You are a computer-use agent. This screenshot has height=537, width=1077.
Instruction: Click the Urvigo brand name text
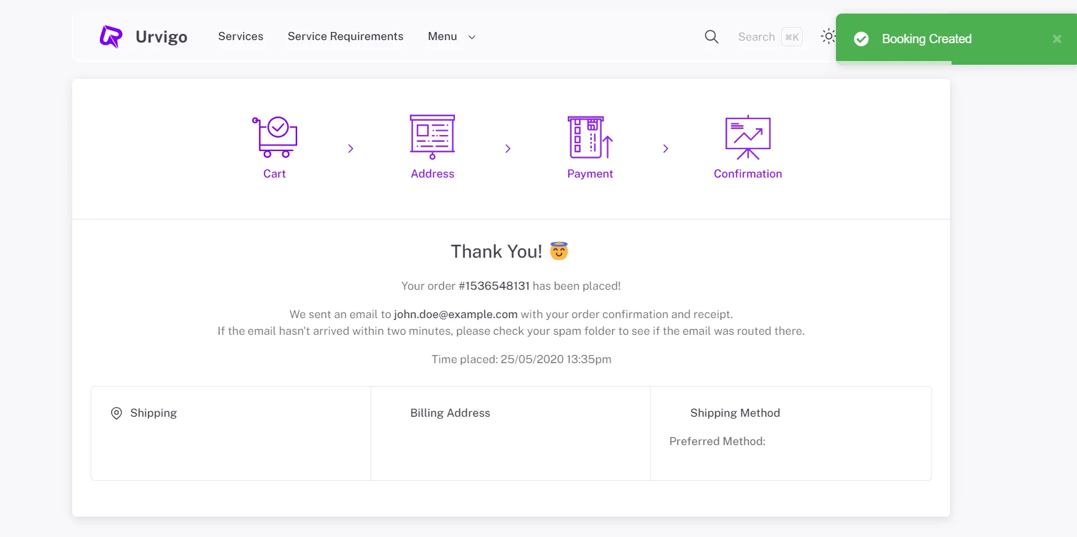point(162,37)
